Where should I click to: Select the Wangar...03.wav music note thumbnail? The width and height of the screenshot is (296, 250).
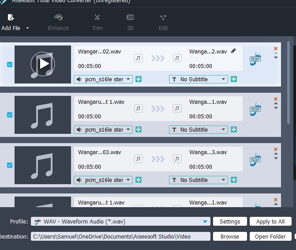pyautogui.click(x=43, y=165)
